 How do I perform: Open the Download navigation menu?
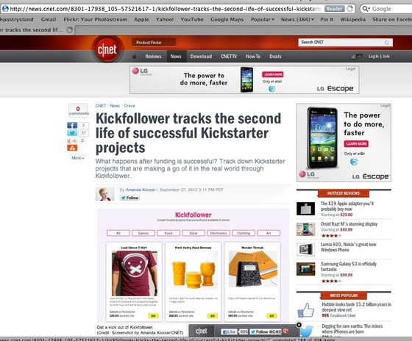(202, 57)
